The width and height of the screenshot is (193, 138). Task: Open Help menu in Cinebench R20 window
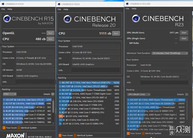(66, 9)
